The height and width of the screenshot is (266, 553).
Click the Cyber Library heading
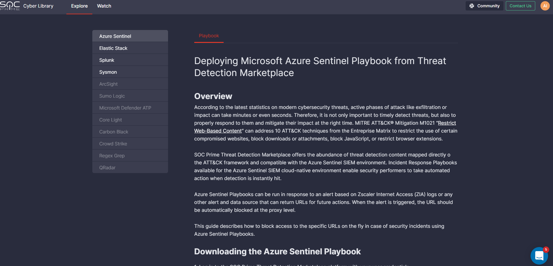click(38, 6)
